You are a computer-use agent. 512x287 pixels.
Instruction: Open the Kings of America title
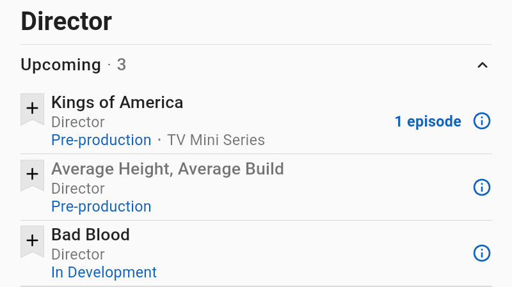point(117,102)
